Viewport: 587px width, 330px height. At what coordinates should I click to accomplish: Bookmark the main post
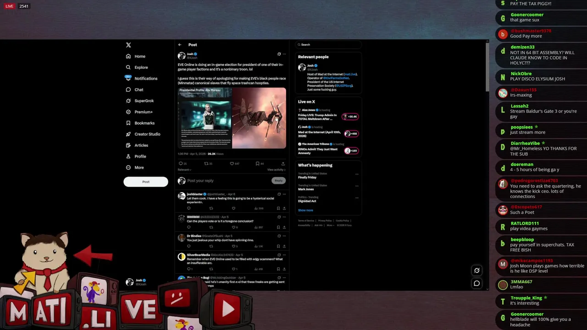click(x=258, y=164)
